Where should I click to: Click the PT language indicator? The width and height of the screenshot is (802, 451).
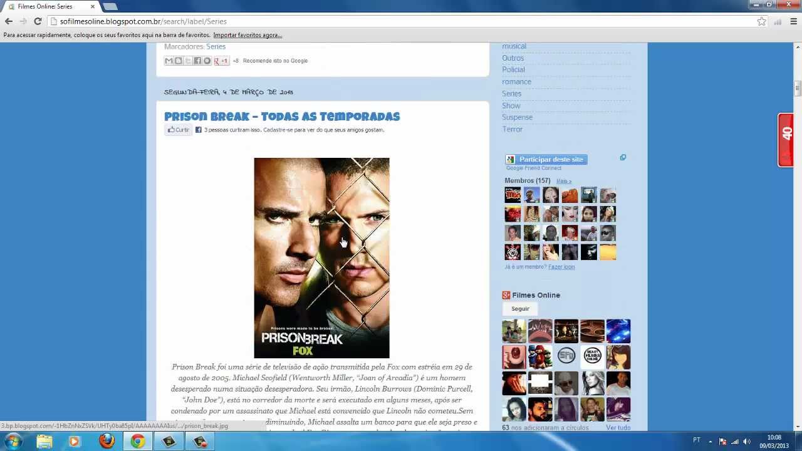click(697, 440)
